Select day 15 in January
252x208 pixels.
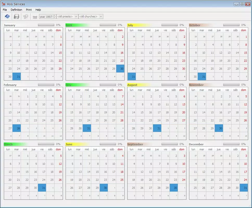click(59, 53)
